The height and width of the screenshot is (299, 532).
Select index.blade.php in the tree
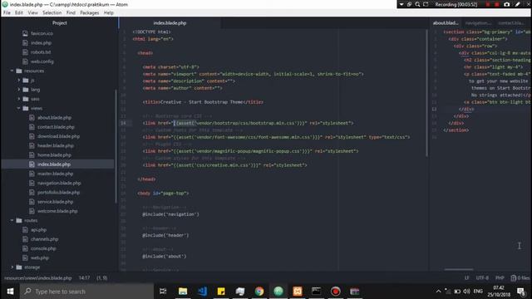point(54,164)
